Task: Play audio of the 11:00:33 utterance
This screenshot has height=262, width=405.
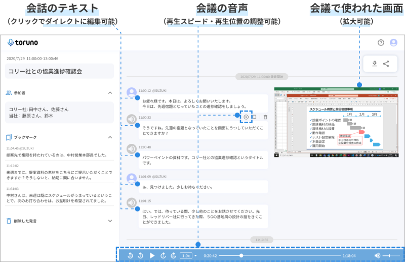Action: tap(246, 117)
